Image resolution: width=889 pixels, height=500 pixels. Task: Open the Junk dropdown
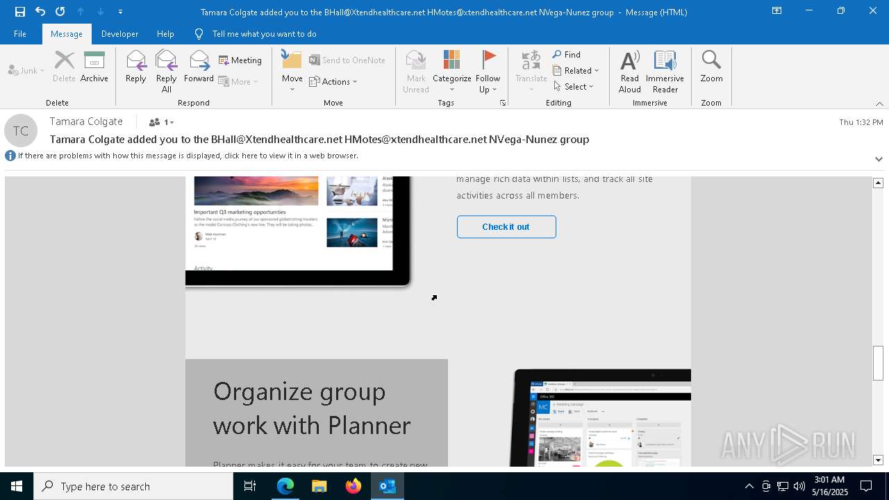[26, 70]
